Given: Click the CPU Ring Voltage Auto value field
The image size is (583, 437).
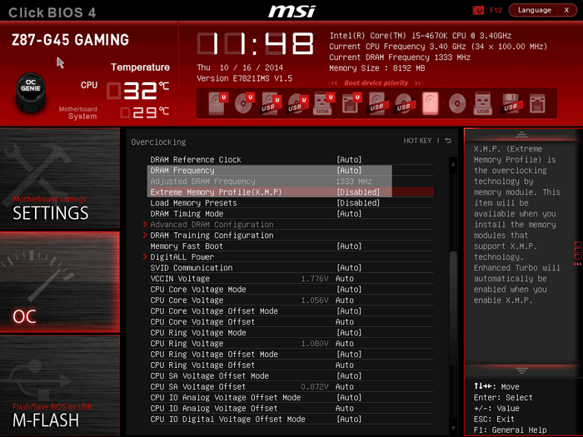Looking at the screenshot, I should click(x=345, y=343).
